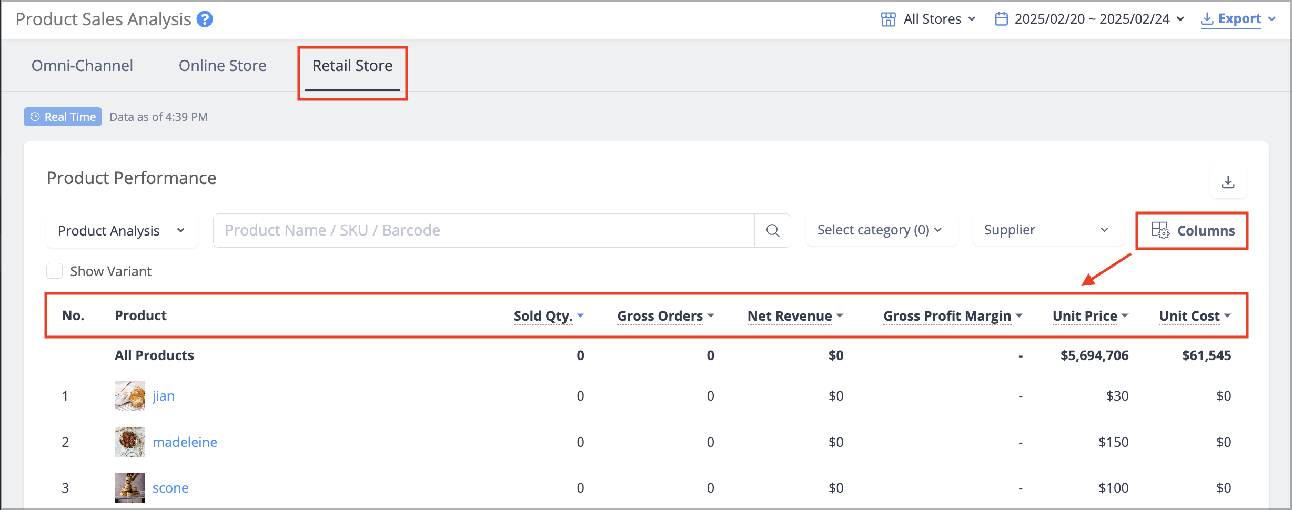Screen dimensions: 1292x510
Task: Click the Data as of 4:39 PM text
Action: click(158, 117)
